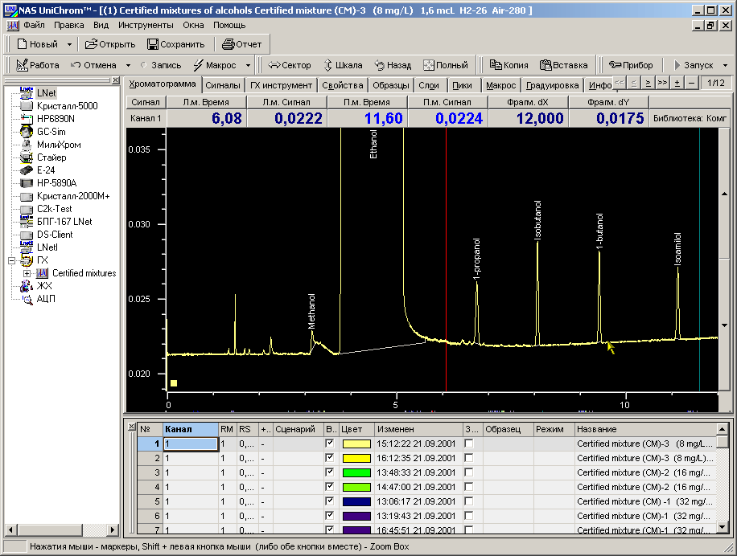This screenshot has width=737, height=556.
Task: Select the МилиХром instrument icon
Action: [27, 145]
